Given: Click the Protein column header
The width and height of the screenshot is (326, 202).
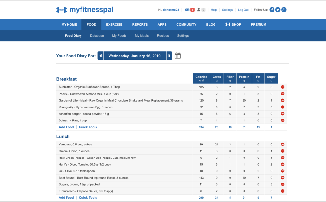Looking at the screenshot, I should (x=244, y=79).
